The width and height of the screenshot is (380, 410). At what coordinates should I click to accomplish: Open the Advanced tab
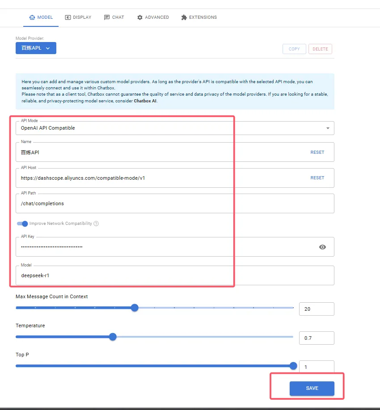pyautogui.click(x=153, y=17)
